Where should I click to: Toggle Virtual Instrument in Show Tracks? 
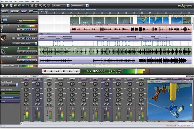point(10,97)
